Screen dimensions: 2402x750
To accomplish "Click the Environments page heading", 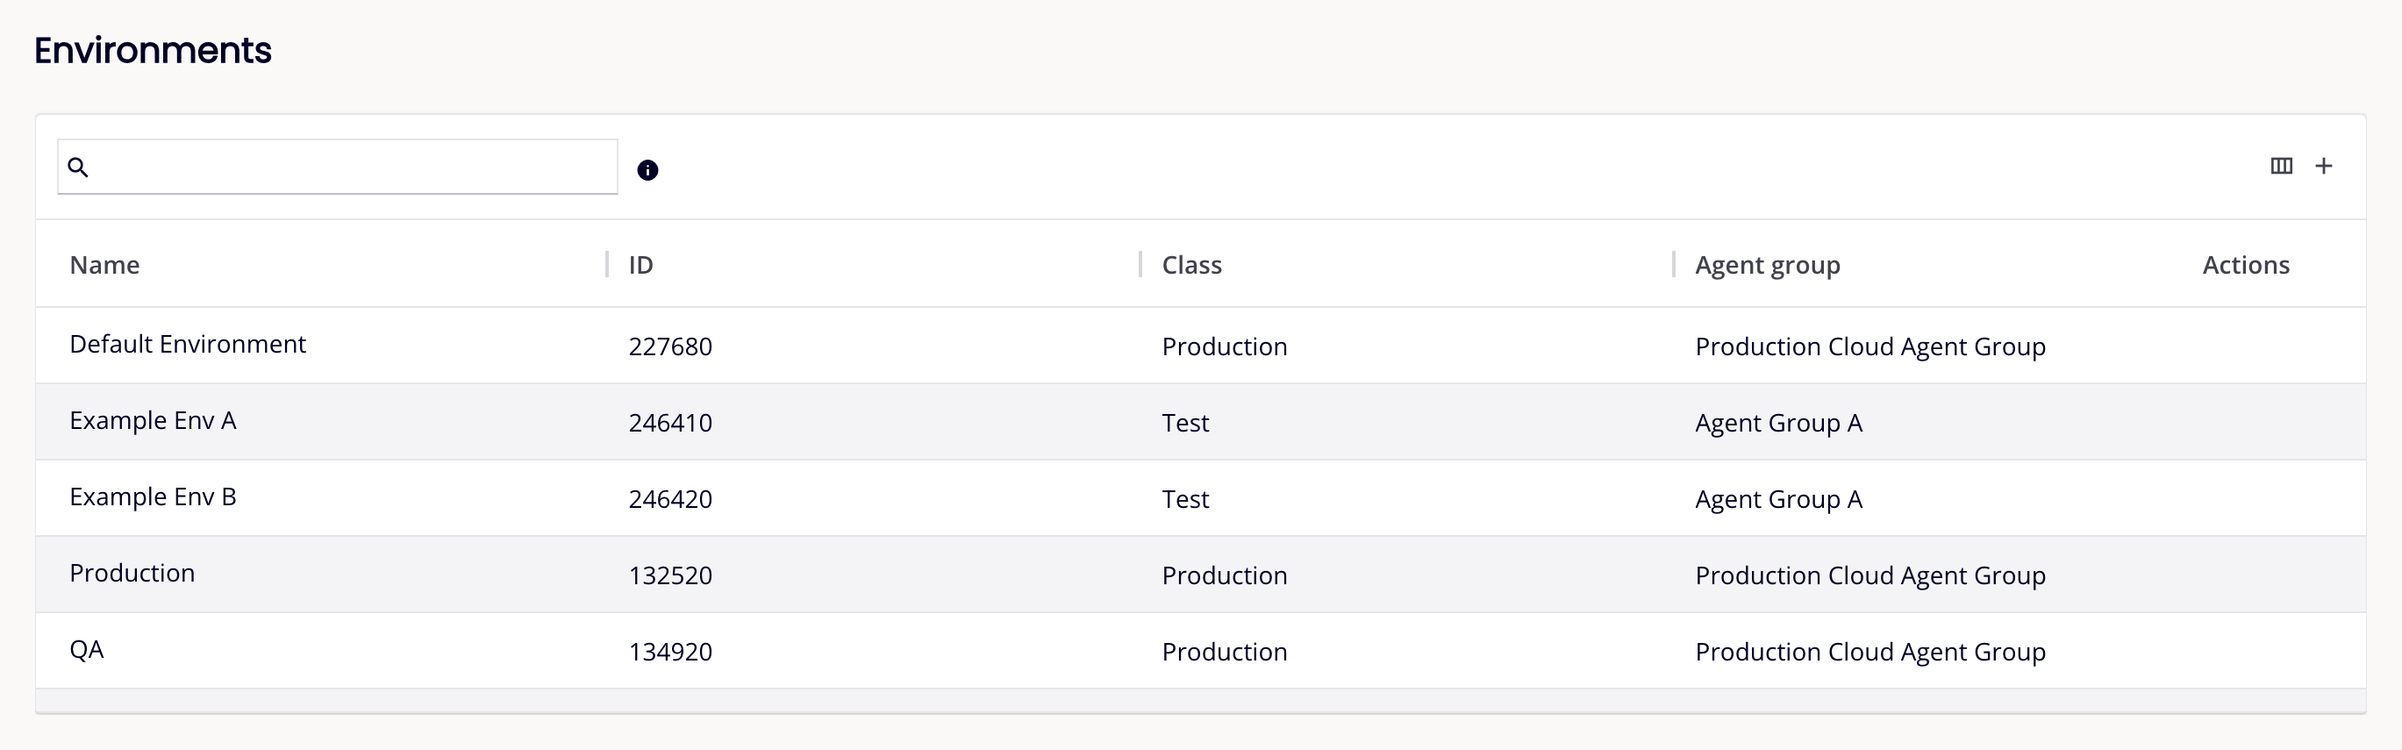I will (153, 50).
